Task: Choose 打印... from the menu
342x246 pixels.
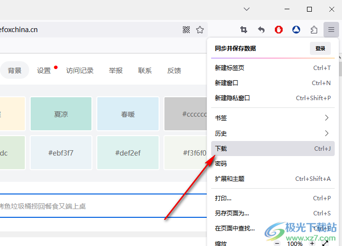Action: click(x=272, y=198)
